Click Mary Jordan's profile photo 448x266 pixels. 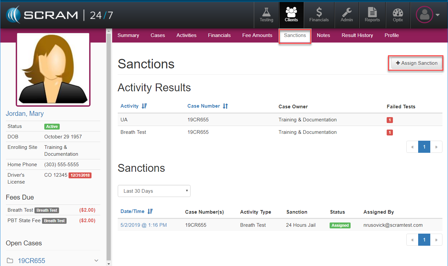(x=53, y=69)
